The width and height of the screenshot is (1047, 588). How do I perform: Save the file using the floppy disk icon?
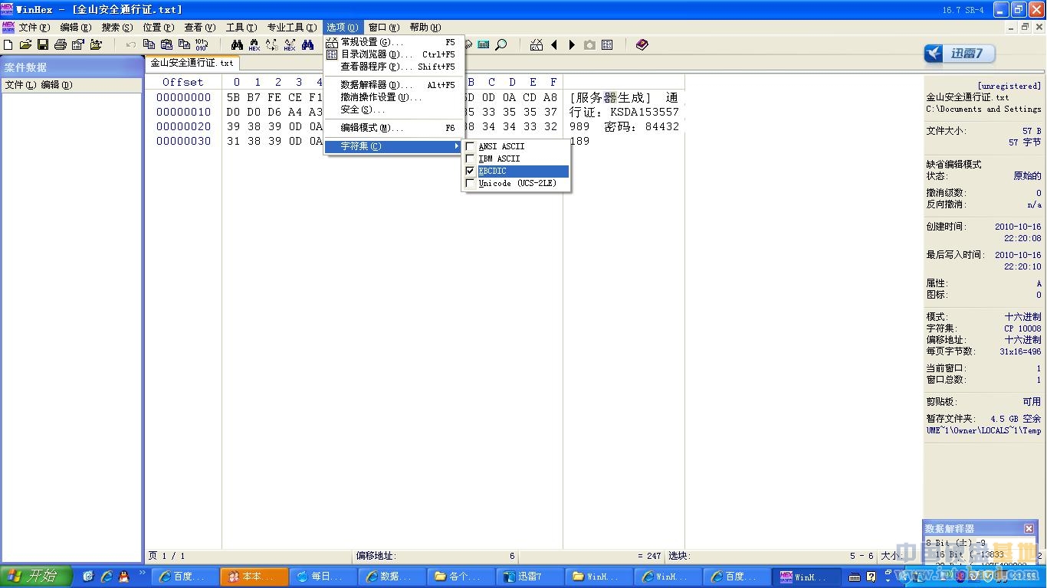[43, 45]
